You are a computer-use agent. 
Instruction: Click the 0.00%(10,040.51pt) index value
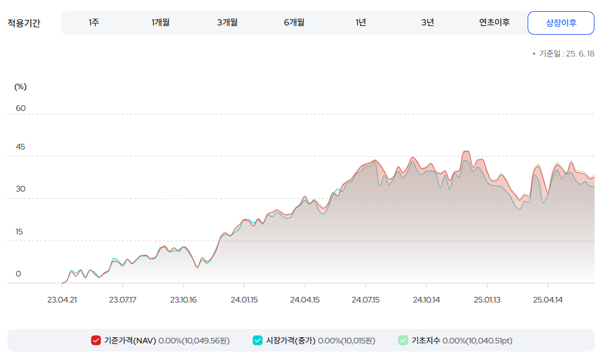(477, 341)
